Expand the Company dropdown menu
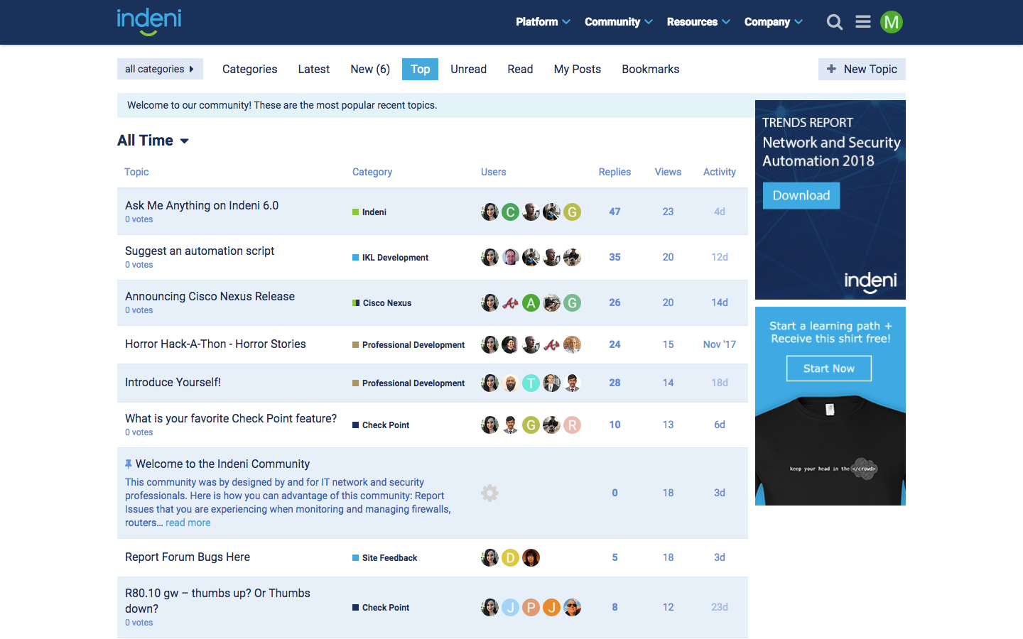This screenshot has height=639, width=1023. (774, 22)
